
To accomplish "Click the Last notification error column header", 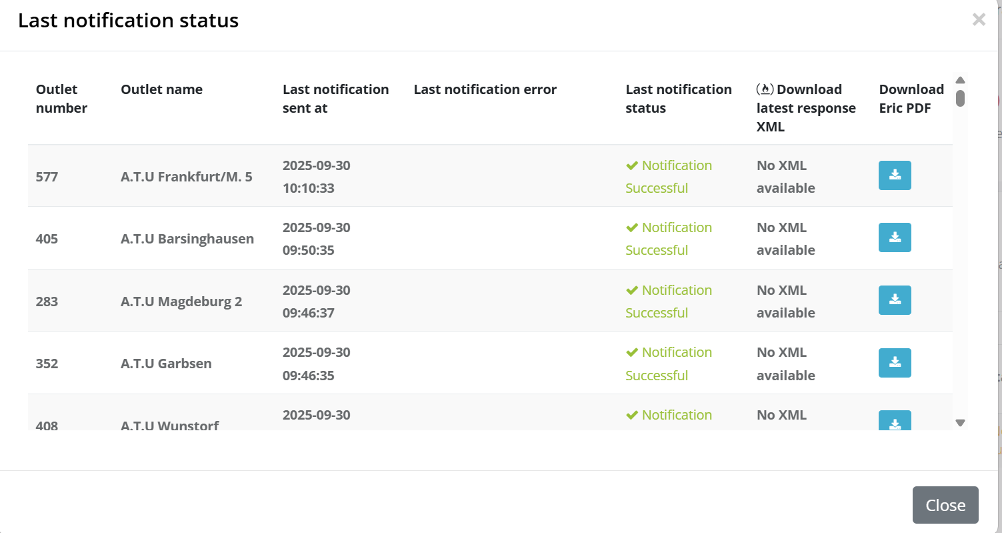I will pos(485,89).
